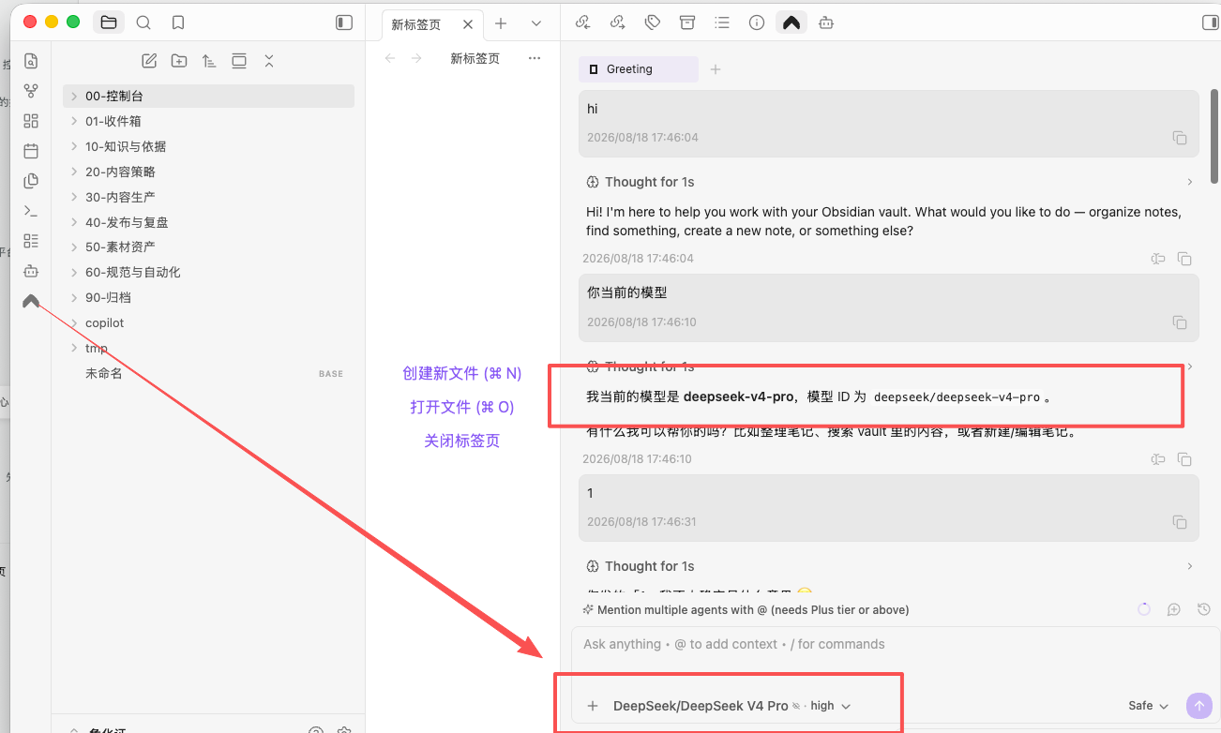Select the 未命名 base file
Image resolution: width=1221 pixels, height=733 pixels.
pos(208,373)
